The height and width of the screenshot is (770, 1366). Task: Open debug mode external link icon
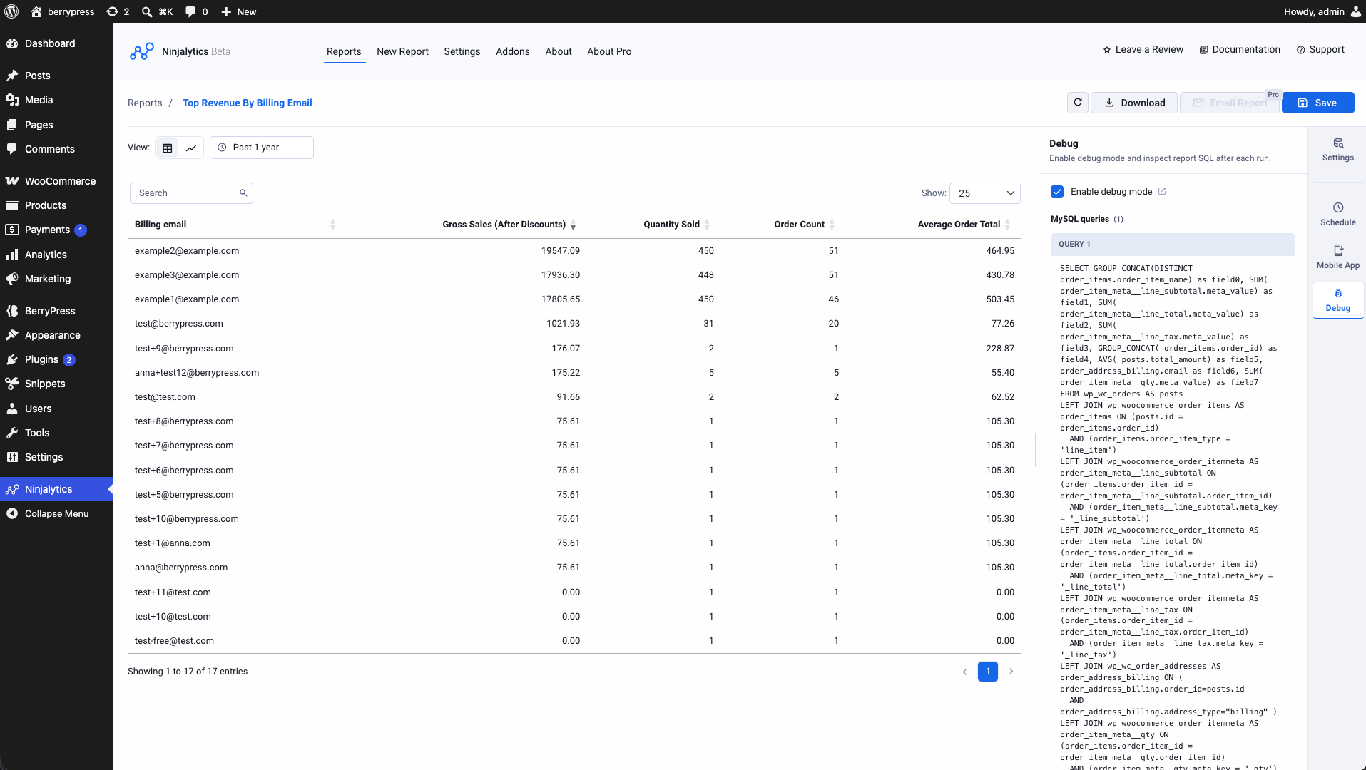click(1162, 191)
